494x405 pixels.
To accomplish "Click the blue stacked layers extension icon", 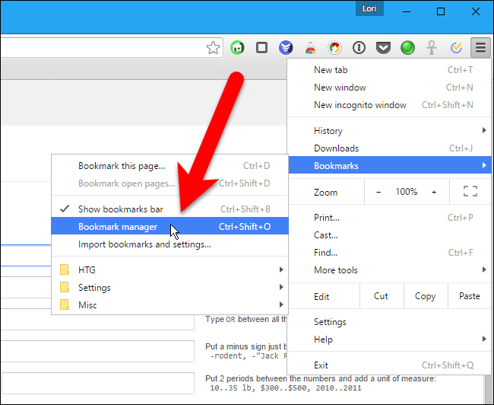I will tap(286, 48).
